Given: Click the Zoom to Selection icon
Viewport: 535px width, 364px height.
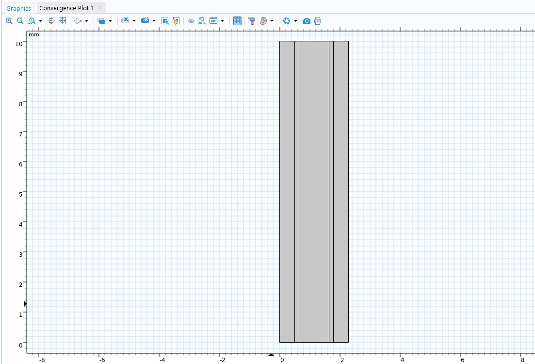Looking at the screenshot, I should (x=51, y=21).
